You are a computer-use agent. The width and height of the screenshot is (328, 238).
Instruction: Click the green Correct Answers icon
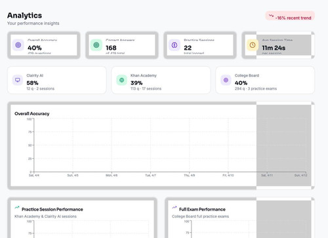[x=96, y=45]
